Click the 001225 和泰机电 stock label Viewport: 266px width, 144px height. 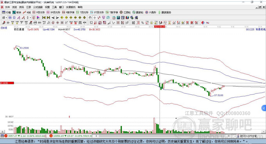tap(256, 29)
